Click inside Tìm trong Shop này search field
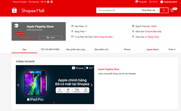 118,10
